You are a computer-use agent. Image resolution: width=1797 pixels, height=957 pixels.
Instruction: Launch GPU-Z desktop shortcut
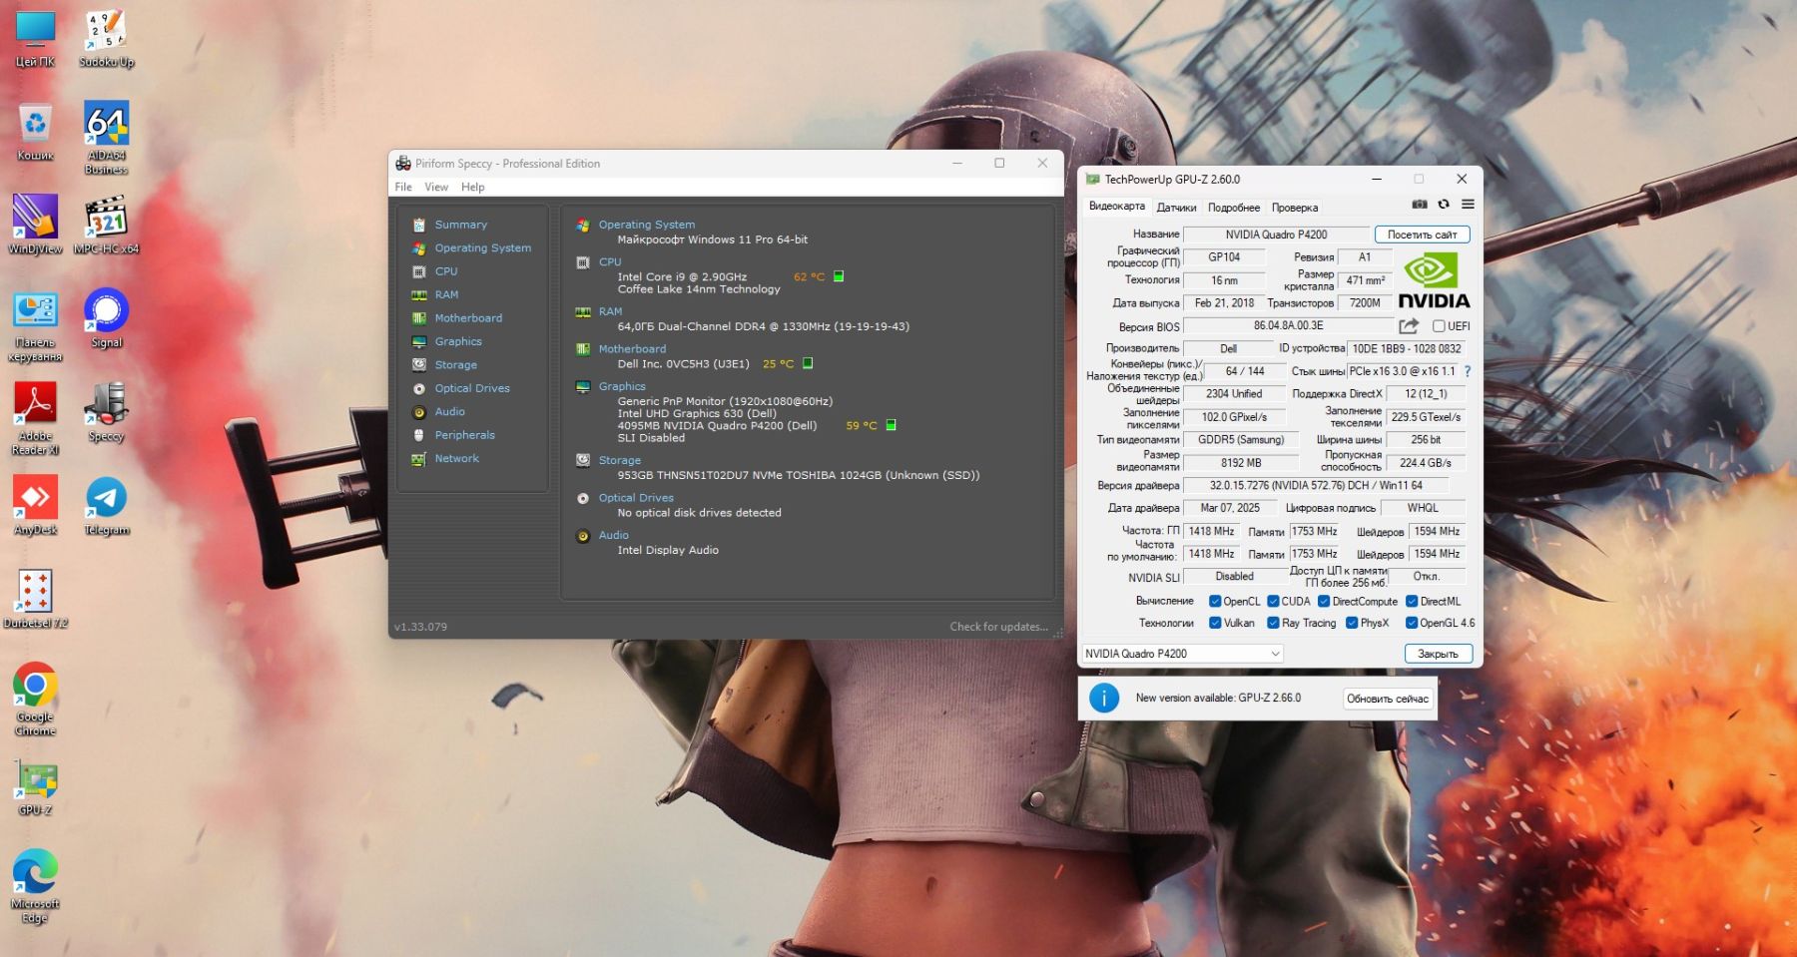[35, 789]
